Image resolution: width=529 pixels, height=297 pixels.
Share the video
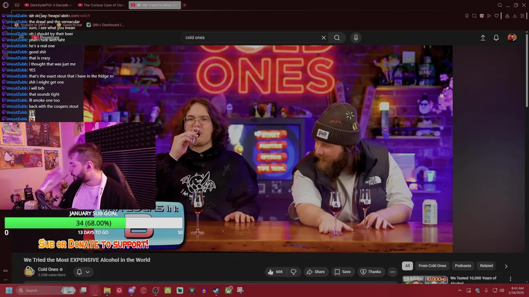coord(315,272)
